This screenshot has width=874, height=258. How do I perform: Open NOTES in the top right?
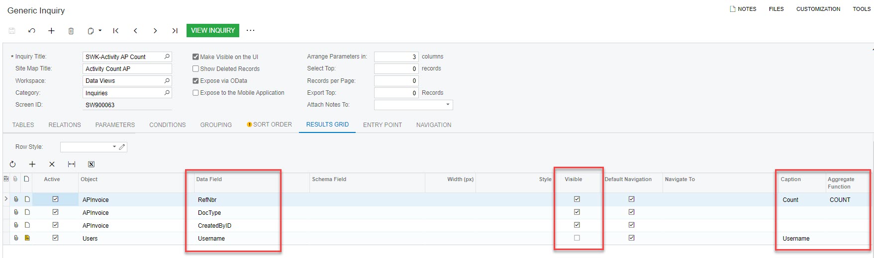(743, 9)
